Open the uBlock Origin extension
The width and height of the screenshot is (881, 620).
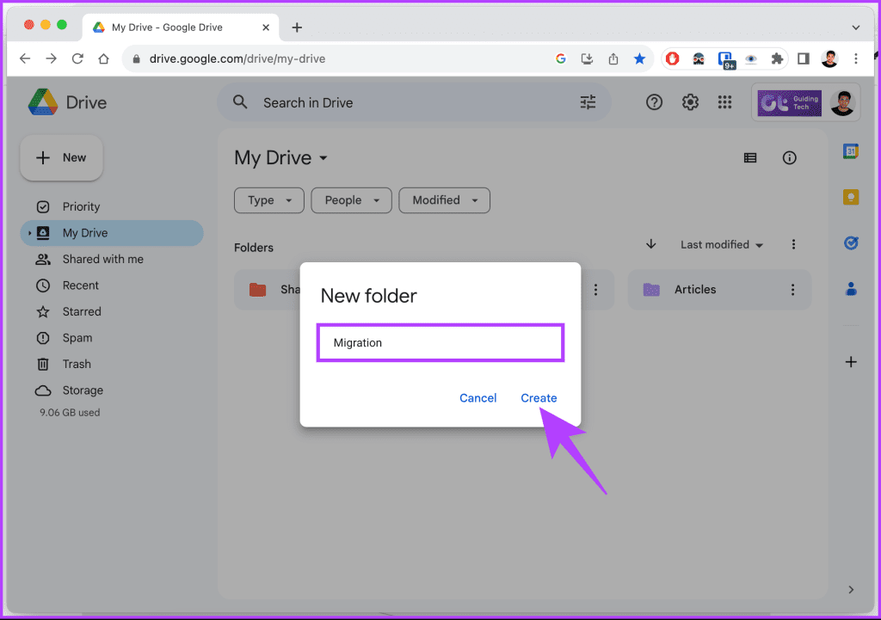[x=672, y=58]
